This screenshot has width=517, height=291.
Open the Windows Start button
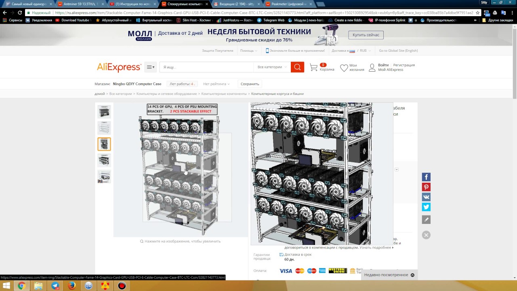coord(6,286)
